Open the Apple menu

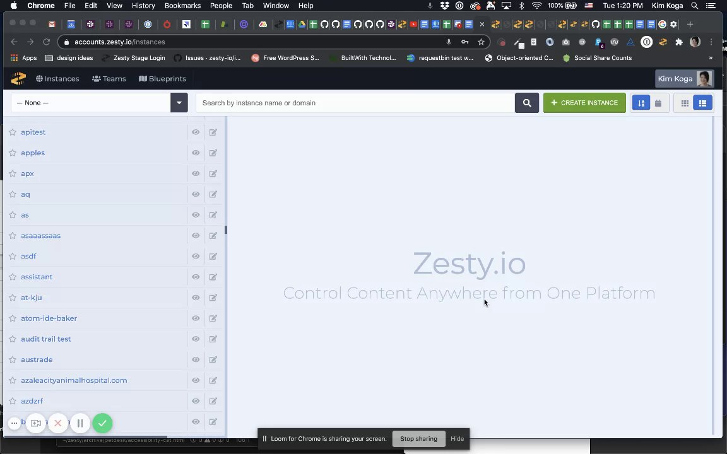[x=14, y=6]
